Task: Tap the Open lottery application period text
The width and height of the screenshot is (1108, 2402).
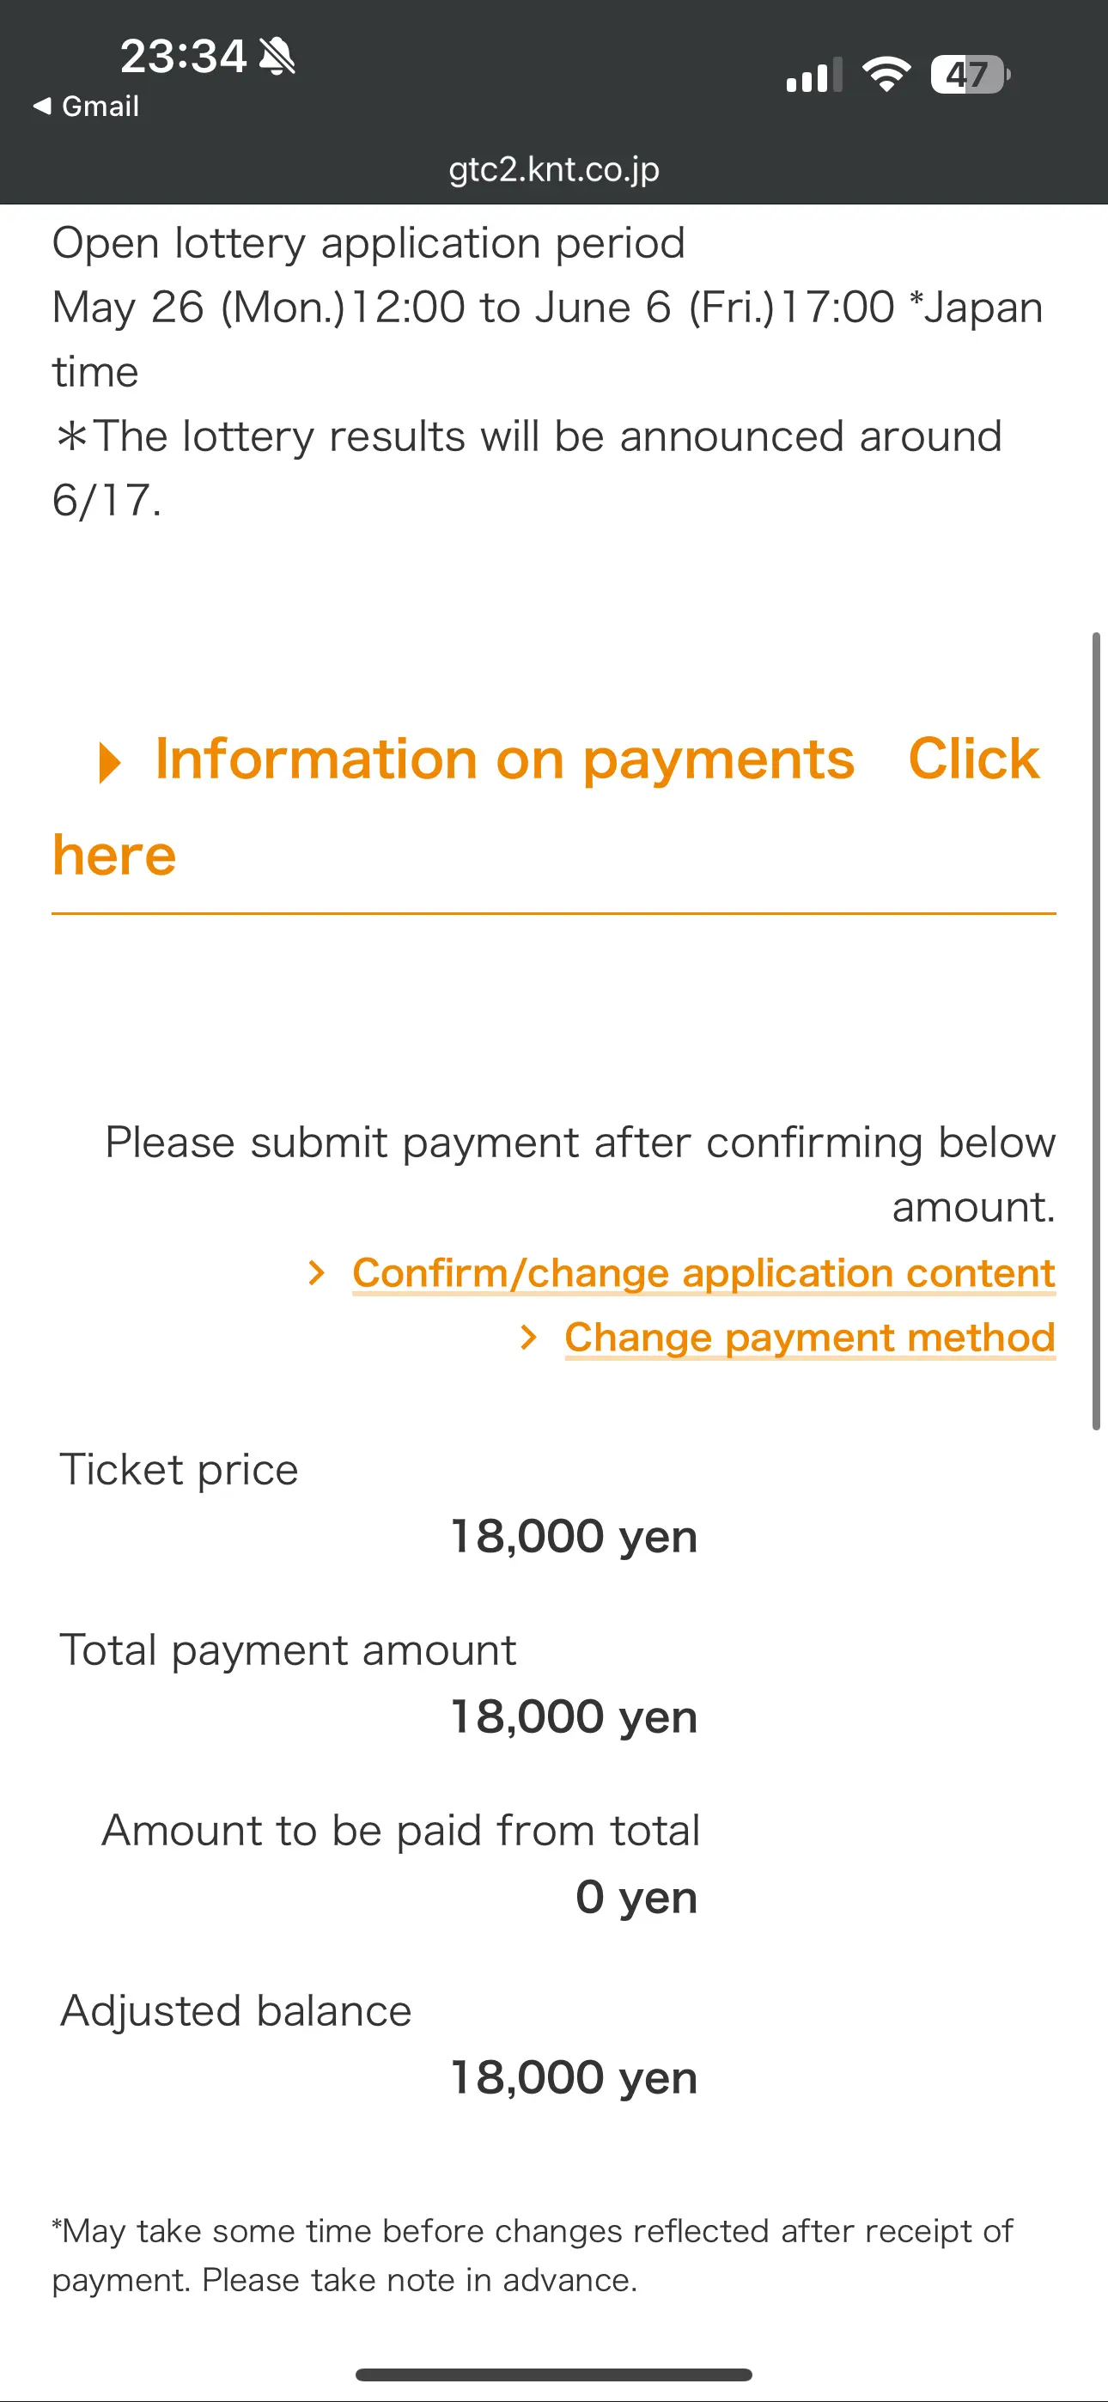Action: pyautogui.click(x=368, y=243)
